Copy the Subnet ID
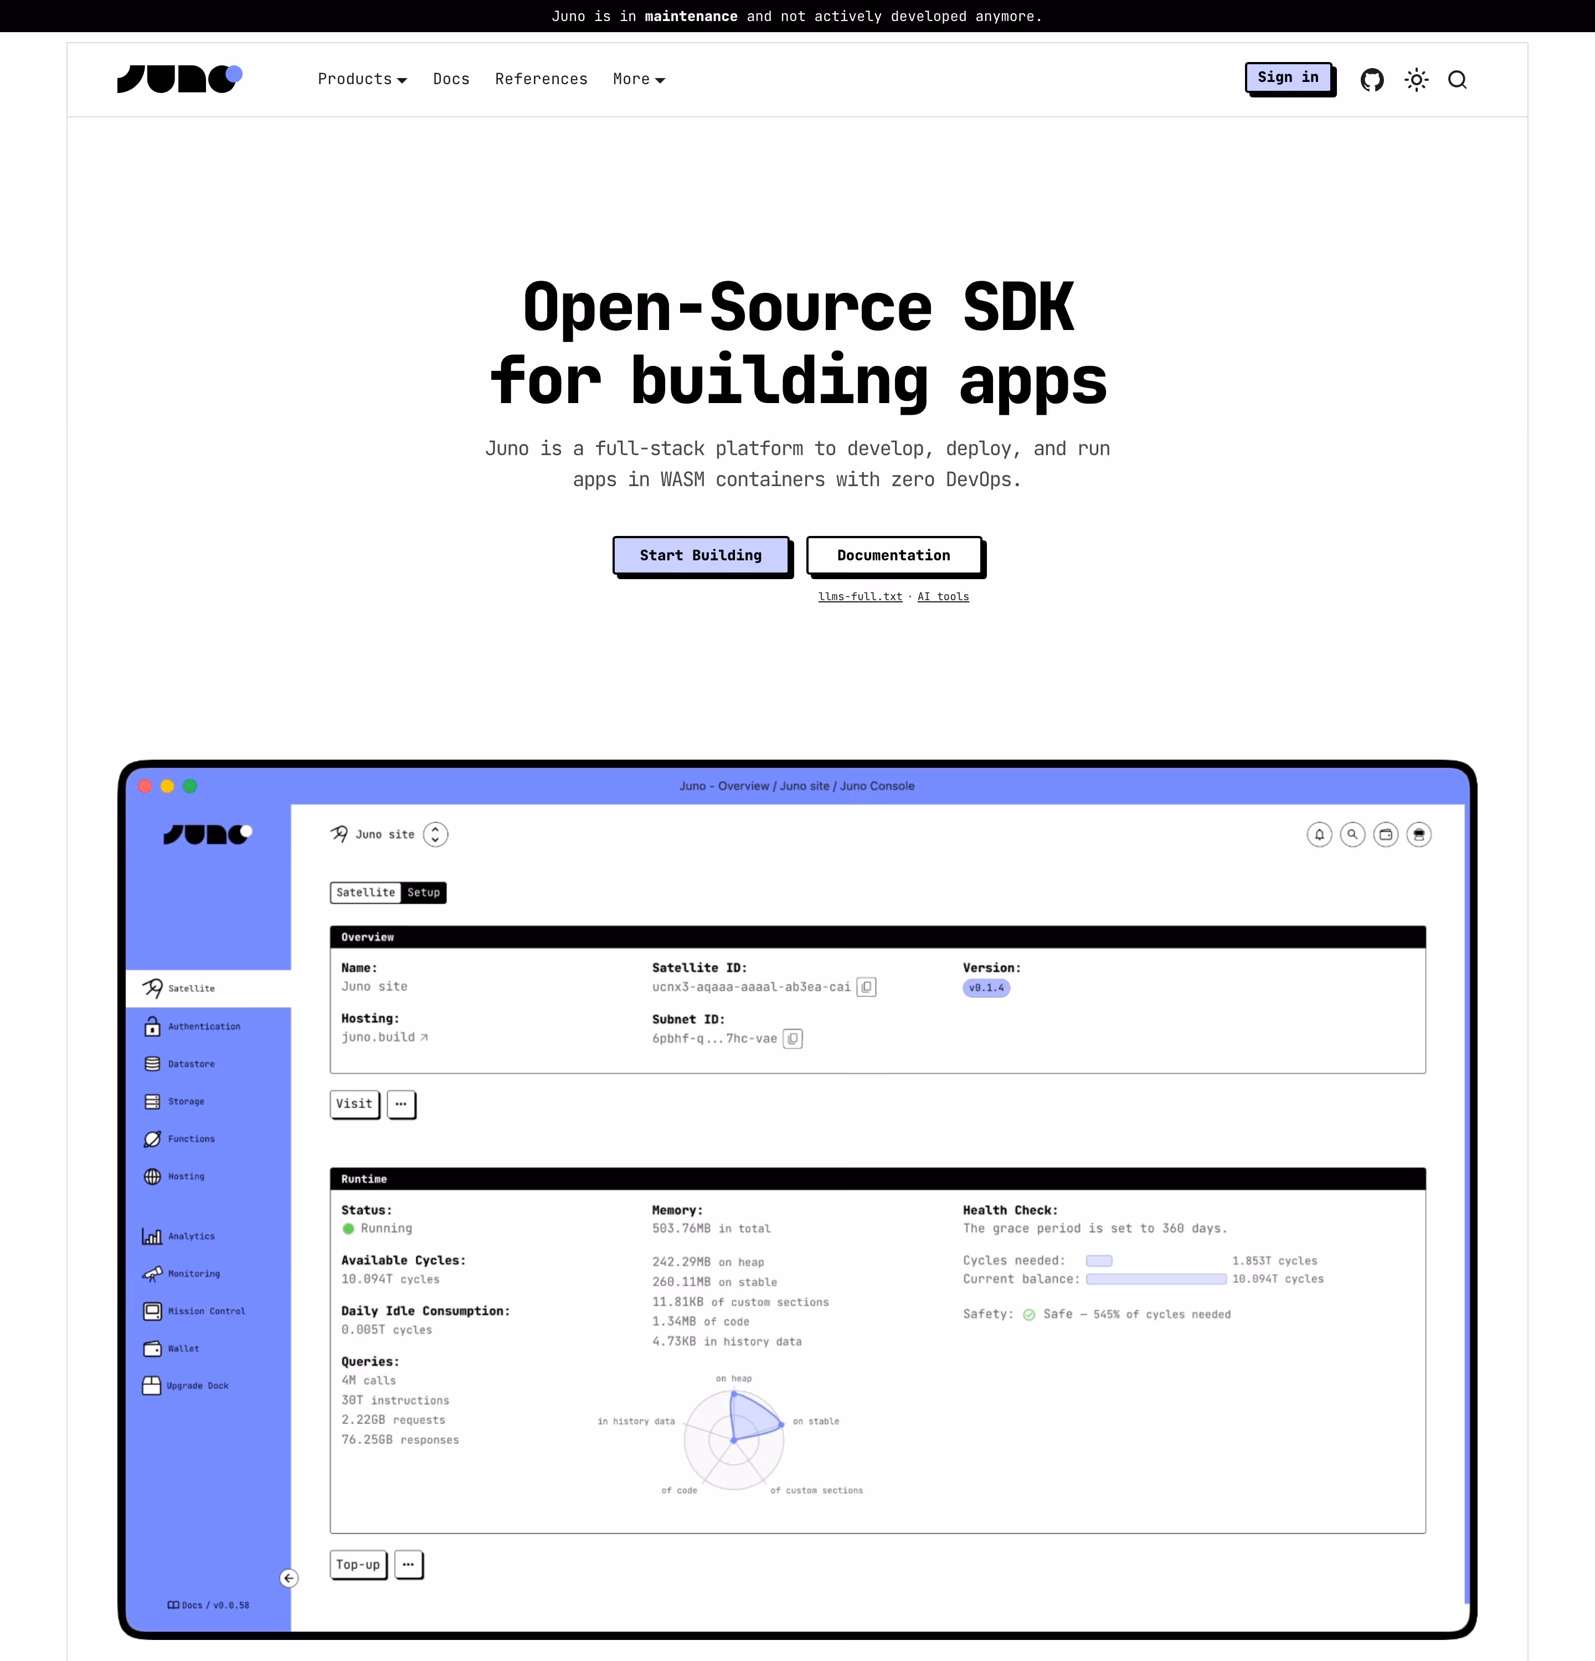This screenshot has height=1661, width=1595. 793,1038
